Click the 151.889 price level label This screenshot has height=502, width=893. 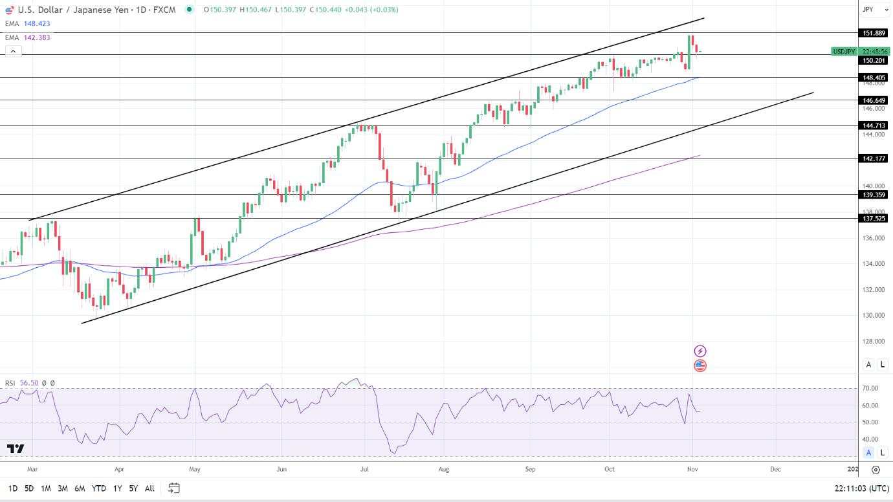(x=874, y=33)
